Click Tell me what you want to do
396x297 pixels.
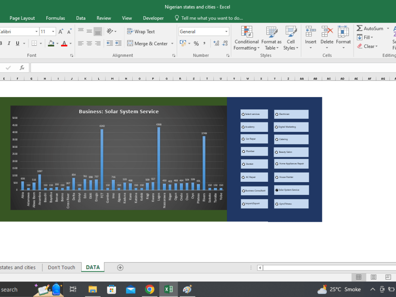(209, 18)
